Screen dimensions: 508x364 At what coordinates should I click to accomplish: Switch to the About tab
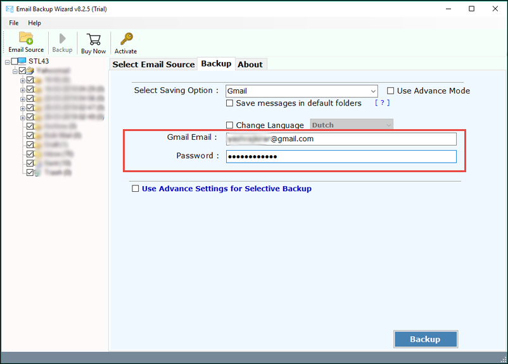(250, 65)
